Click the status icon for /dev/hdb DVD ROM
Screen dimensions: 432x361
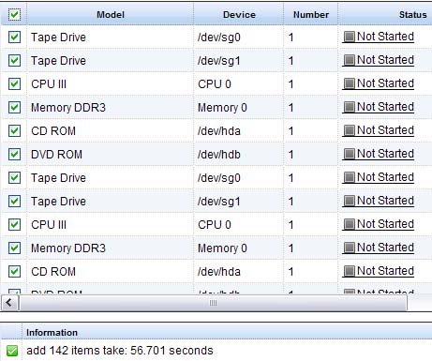pos(349,154)
